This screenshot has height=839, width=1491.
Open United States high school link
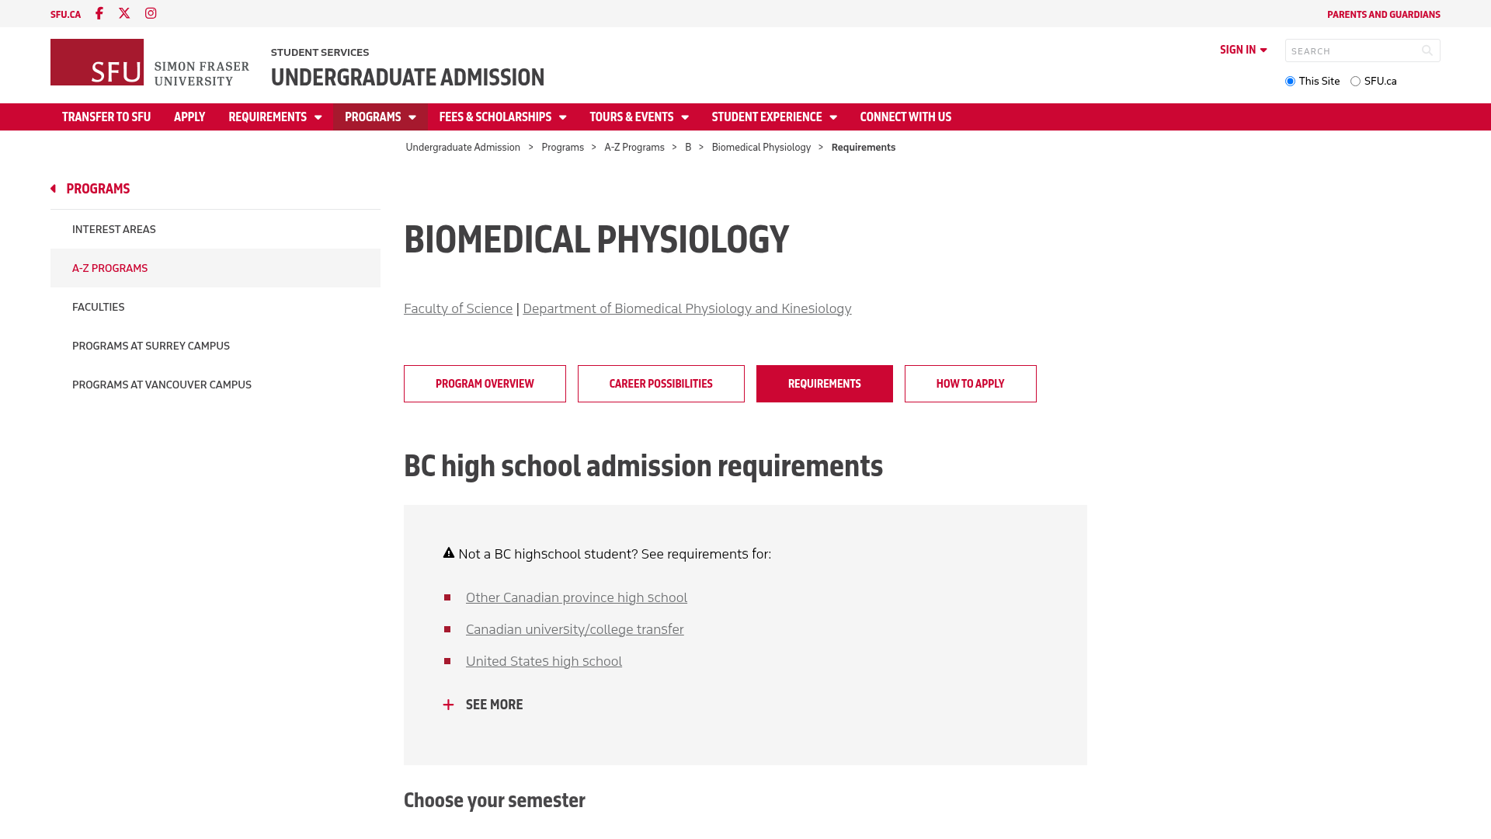(544, 661)
